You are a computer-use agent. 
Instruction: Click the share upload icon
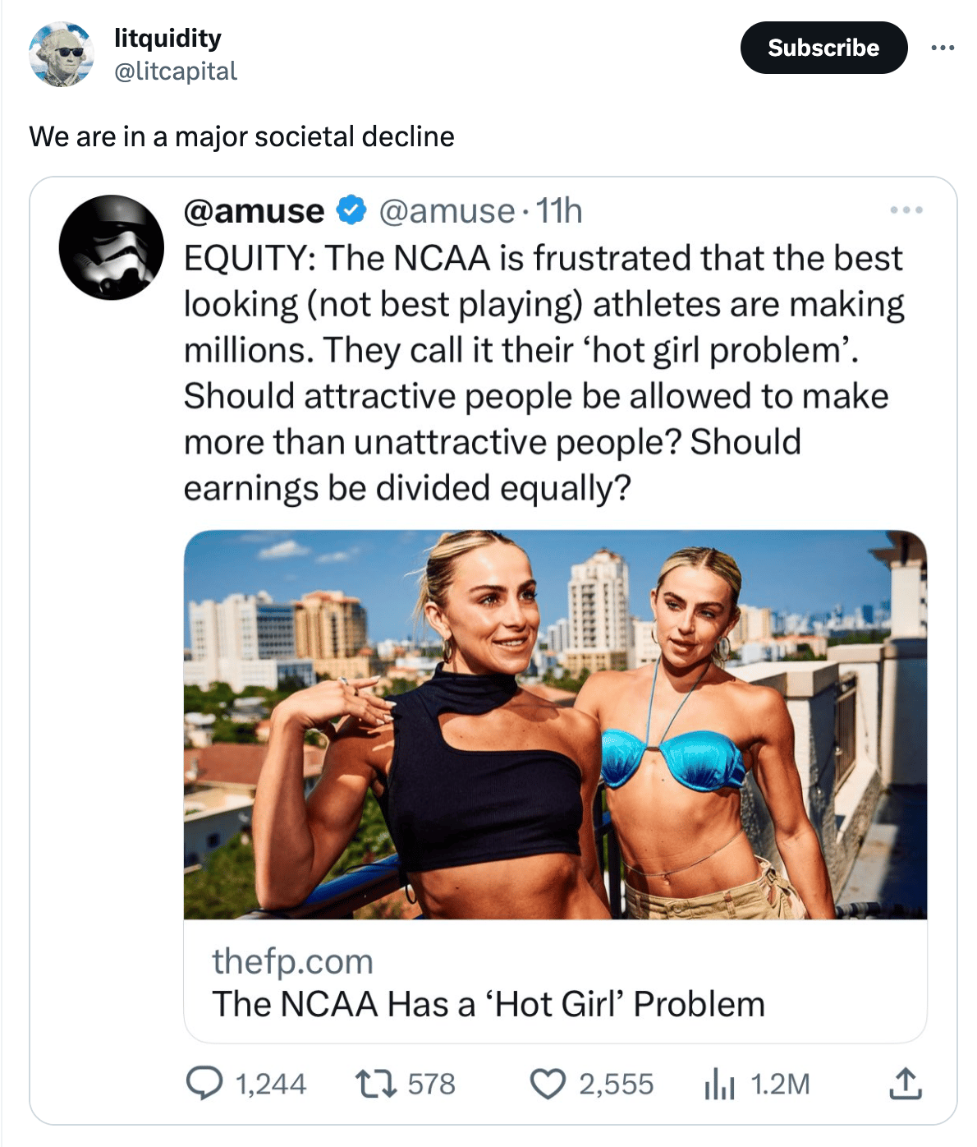(905, 1083)
